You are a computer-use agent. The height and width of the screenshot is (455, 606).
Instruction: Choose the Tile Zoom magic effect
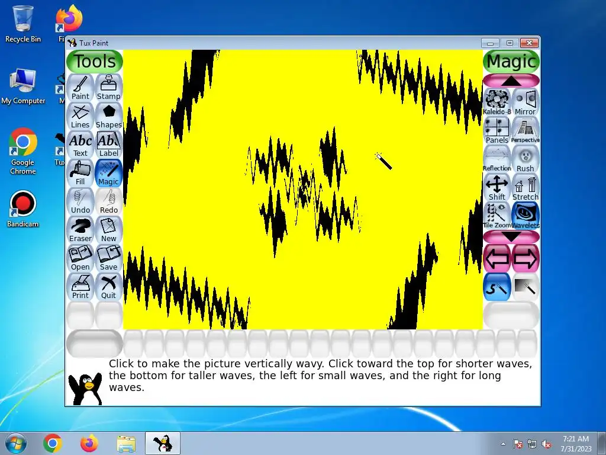click(x=497, y=216)
